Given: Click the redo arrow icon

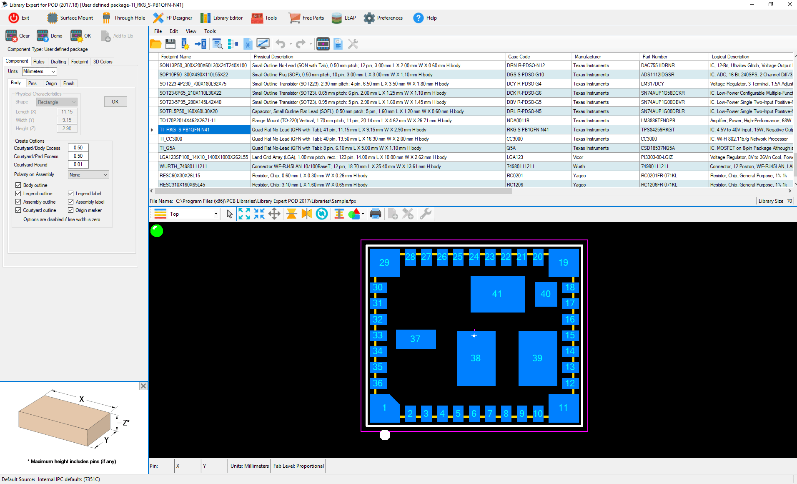Looking at the screenshot, I should pos(301,44).
